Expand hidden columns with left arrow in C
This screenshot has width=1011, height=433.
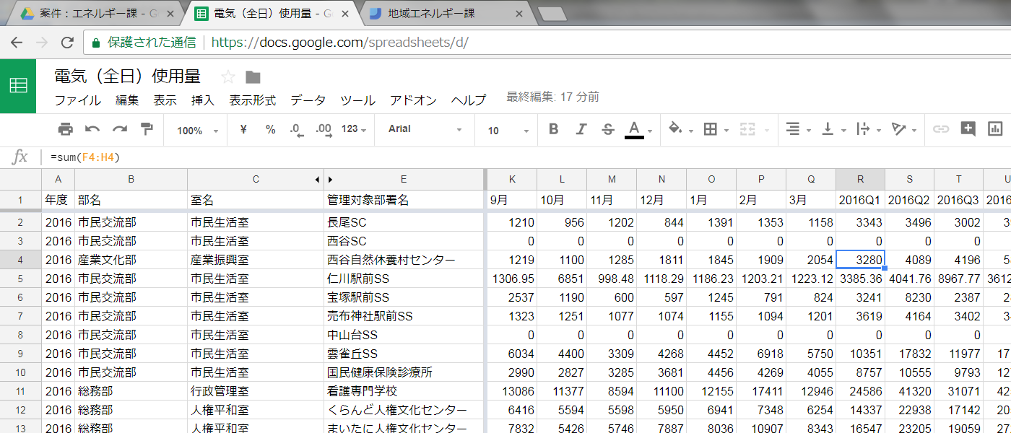(x=317, y=180)
